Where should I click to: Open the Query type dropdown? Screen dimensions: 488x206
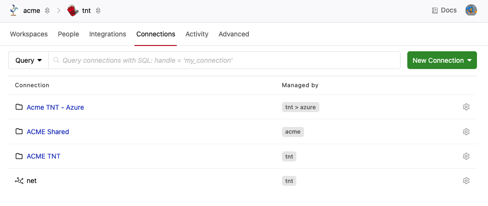coord(29,60)
